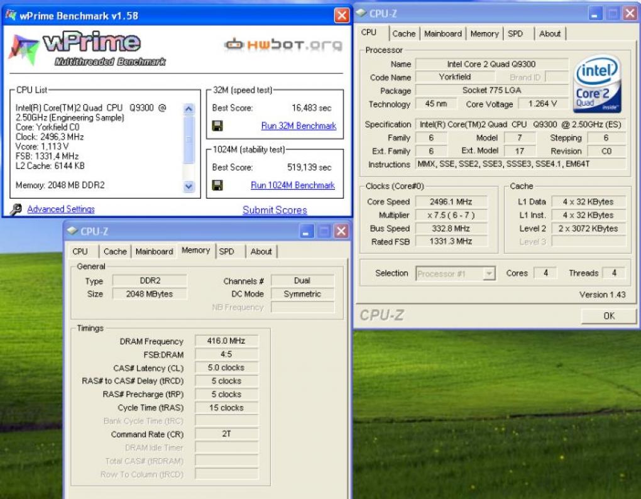Click the Revision value C0

click(x=606, y=151)
